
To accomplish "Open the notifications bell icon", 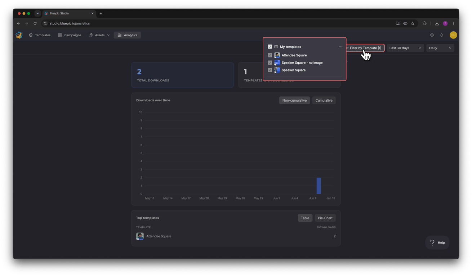I will (442, 35).
